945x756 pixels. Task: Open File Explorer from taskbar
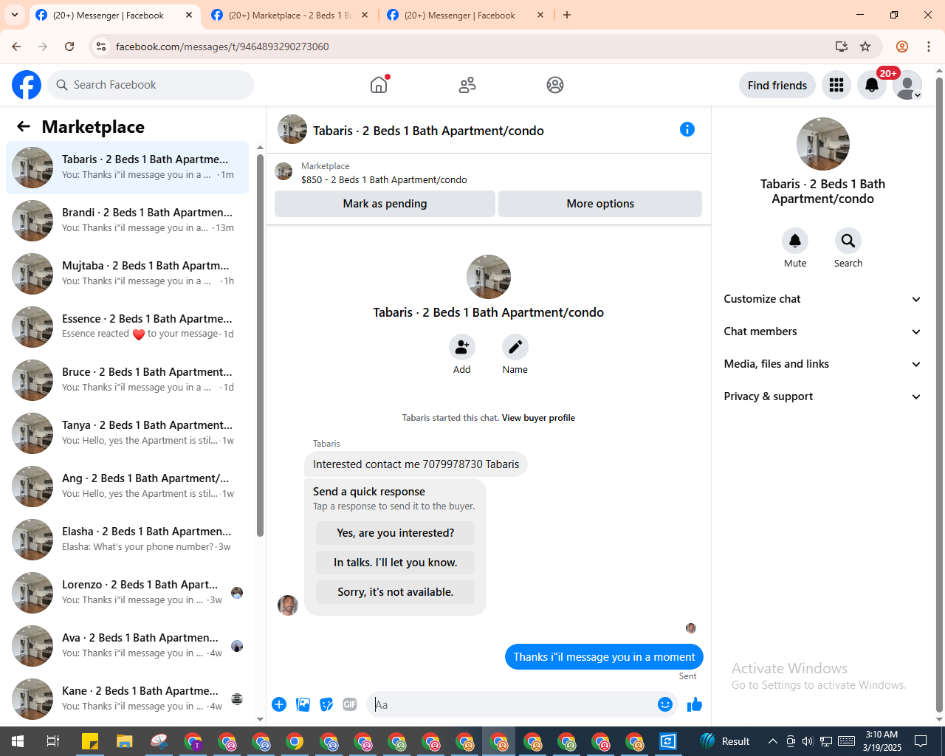pos(124,741)
